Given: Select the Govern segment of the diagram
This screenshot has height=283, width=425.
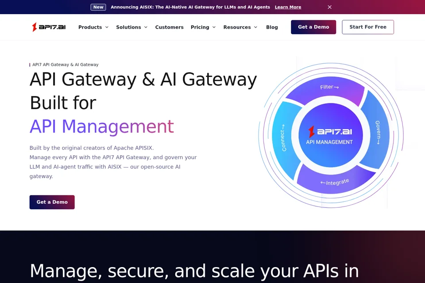Looking at the screenshot, I should (x=377, y=132).
